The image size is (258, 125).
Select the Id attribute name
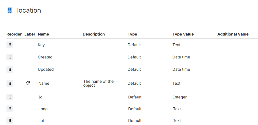point(40,97)
